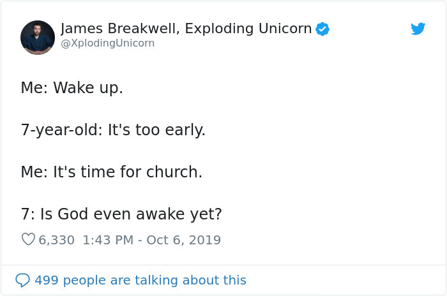Click the 6,330 likes count
This screenshot has width=447, height=296.
56,240
